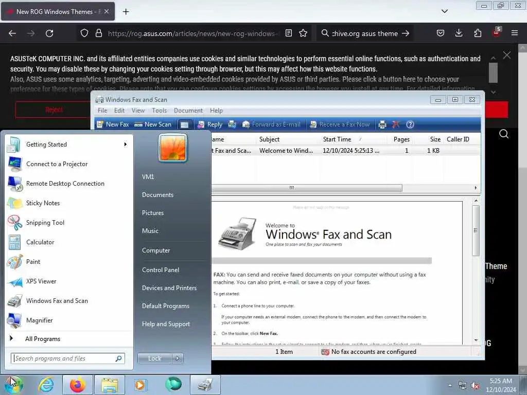This screenshot has width=527, height=395.
Task: Open the Tools menu in Fax and Scan
Action: click(x=160, y=111)
